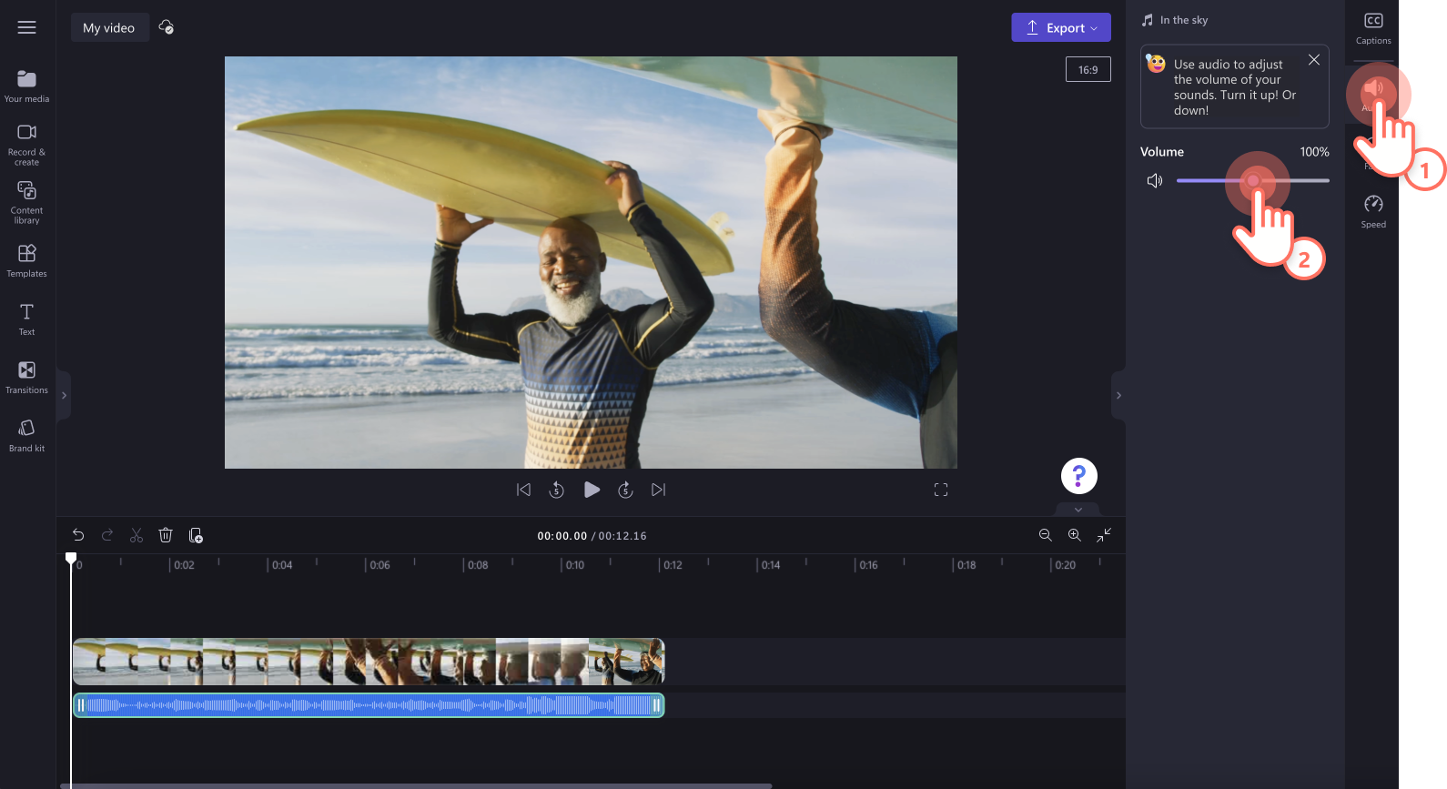Open Templates panel
The height and width of the screenshot is (789, 1447).
coord(27,260)
